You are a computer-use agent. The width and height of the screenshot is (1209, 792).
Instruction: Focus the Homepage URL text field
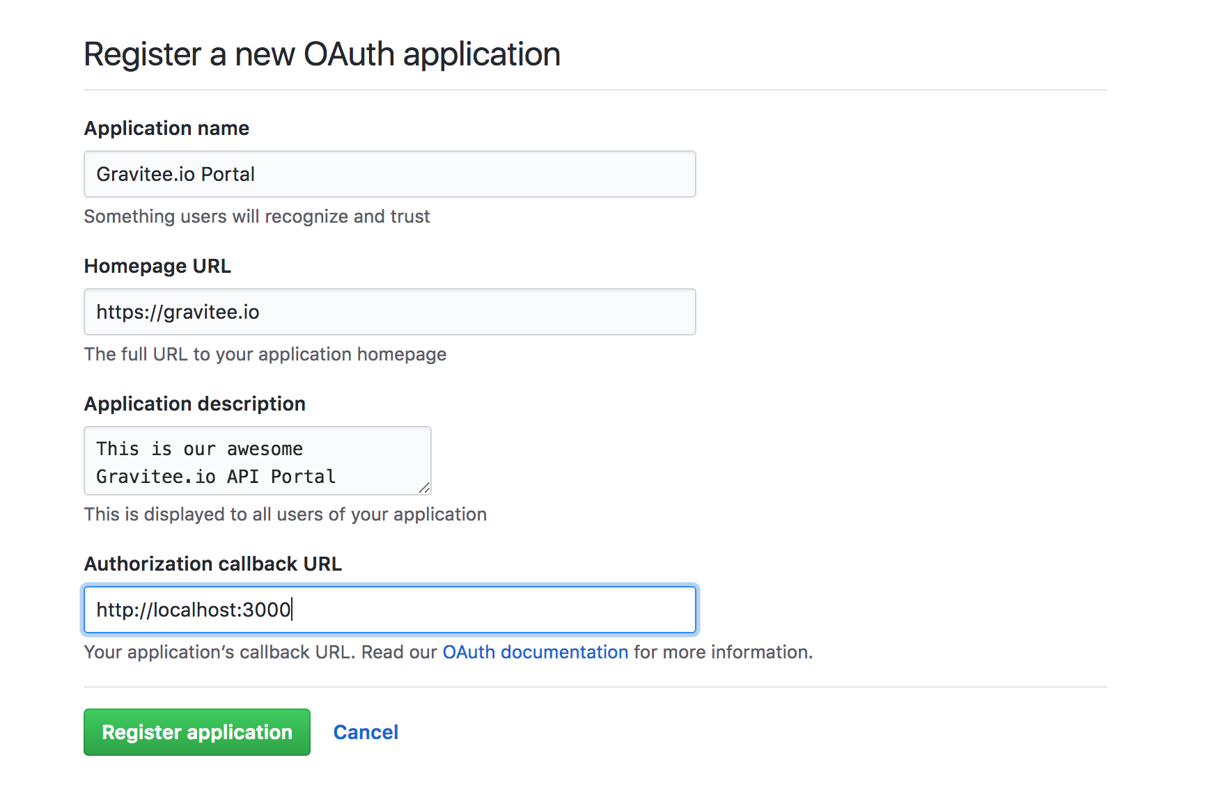(389, 312)
